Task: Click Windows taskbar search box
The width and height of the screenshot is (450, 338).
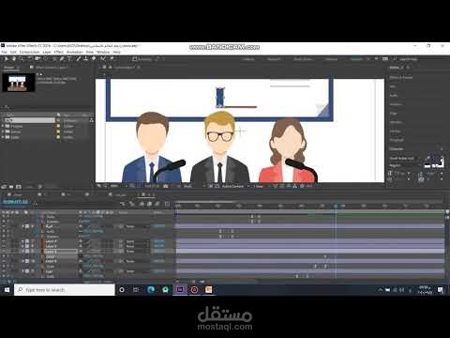Action: pos(65,290)
